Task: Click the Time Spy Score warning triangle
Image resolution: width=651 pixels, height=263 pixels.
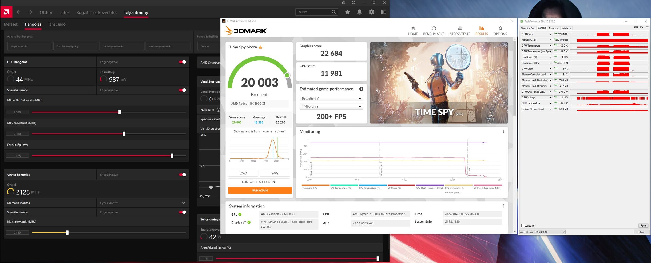Action: pyautogui.click(x=260, y=47)
